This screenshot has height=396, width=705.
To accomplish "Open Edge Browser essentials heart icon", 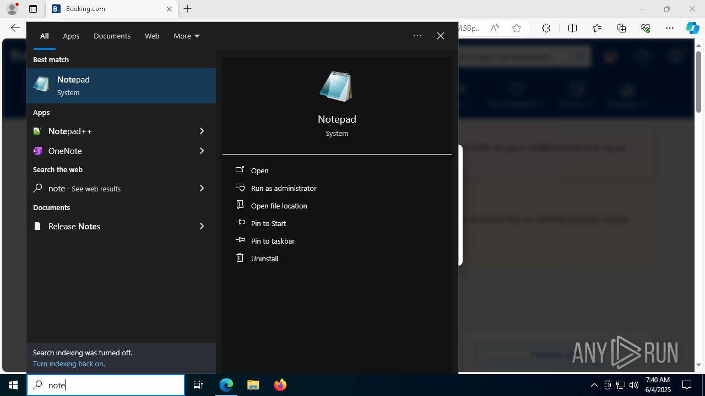I will 646,28.
